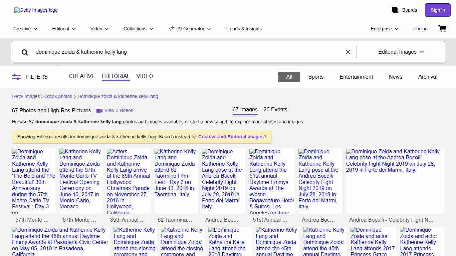Go to the Getty Images logo
The image size is (456, 256).
[36, 10]
